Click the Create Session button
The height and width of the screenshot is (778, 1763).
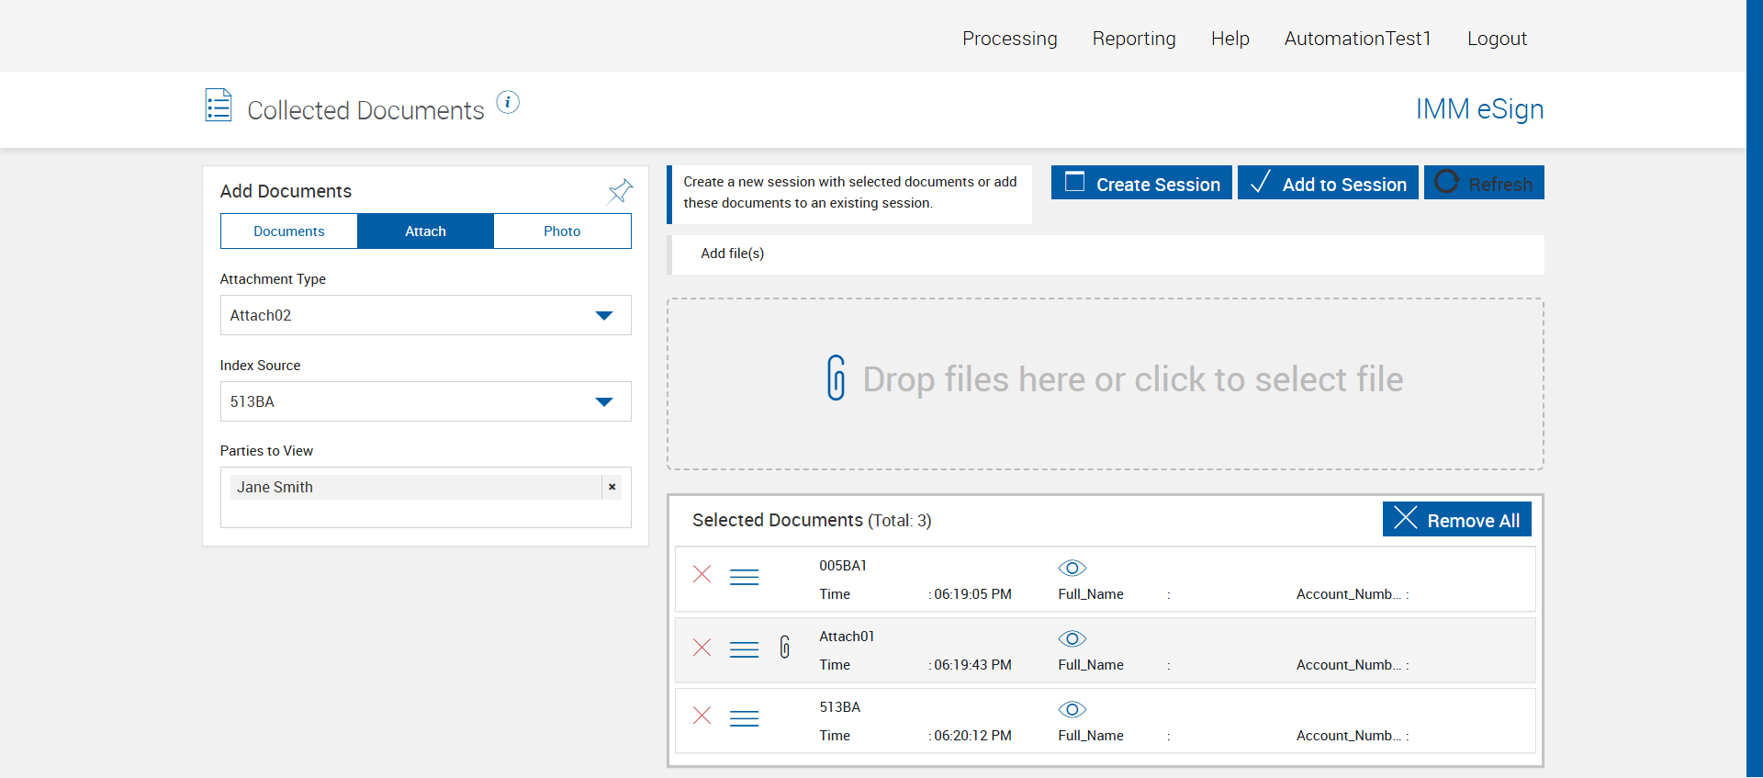pos(1141,183)
